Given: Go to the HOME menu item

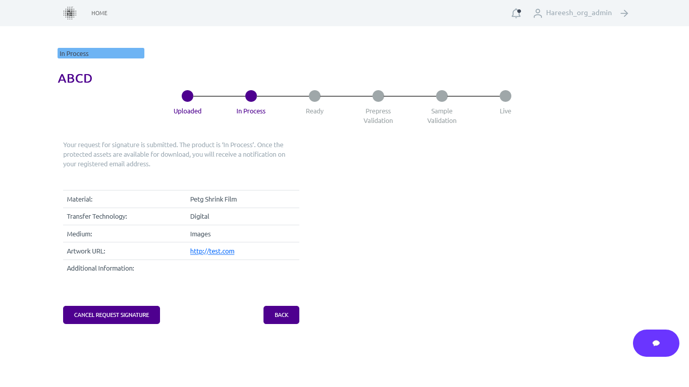Looking at the screenshot, I should (x=99, y=13).
